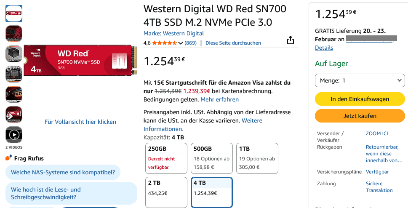
Task: Choose the 500GB capacity option
Action: tap(211, 158)
